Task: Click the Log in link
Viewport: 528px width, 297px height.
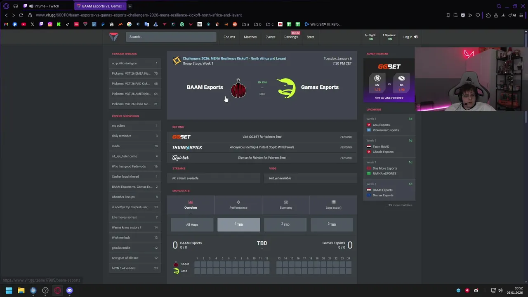Action: 410,37
